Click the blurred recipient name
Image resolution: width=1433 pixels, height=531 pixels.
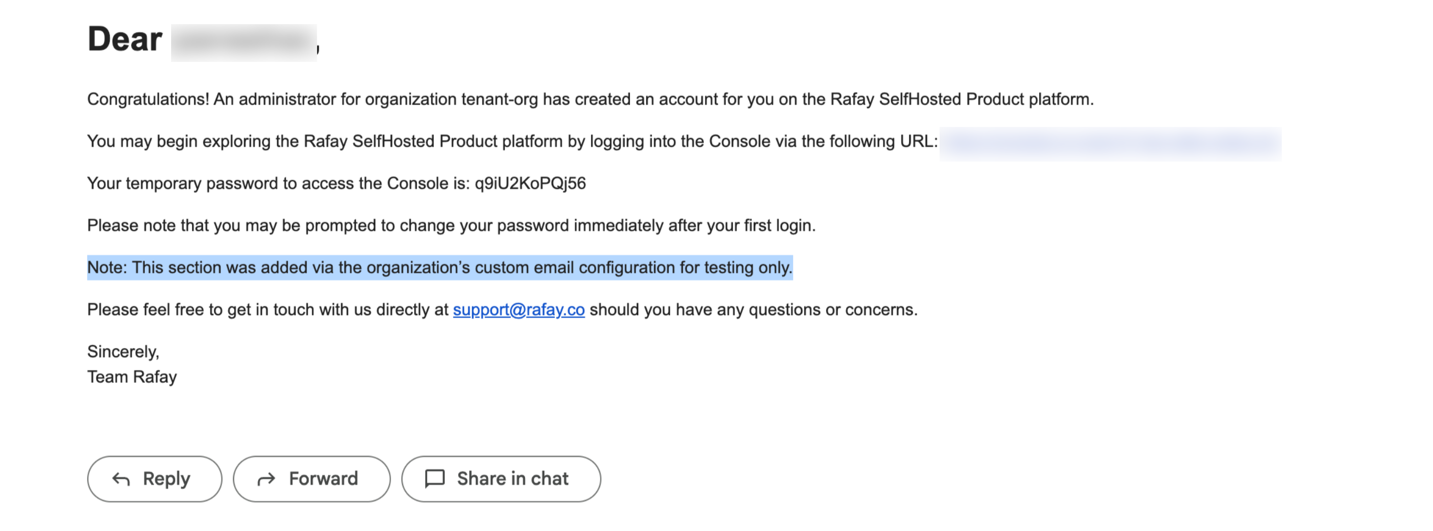point(244,43)
